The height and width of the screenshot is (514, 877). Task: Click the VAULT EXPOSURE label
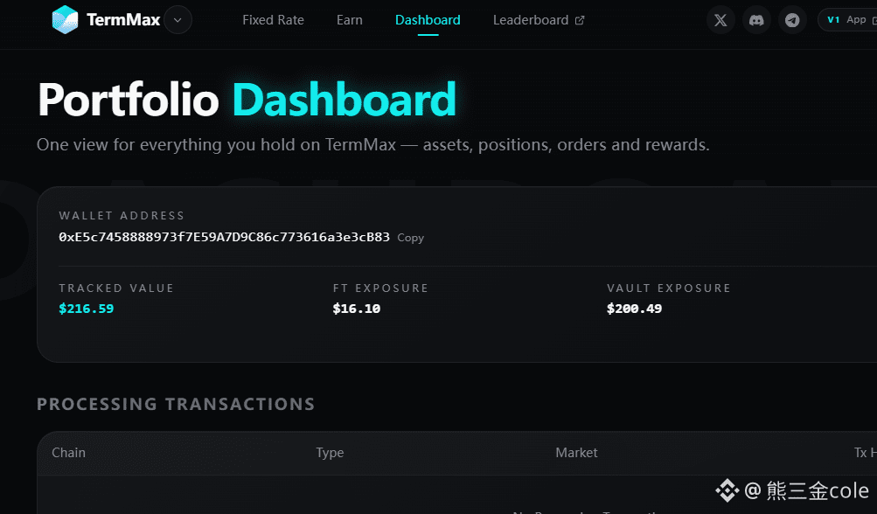click(x=669, y=288)
